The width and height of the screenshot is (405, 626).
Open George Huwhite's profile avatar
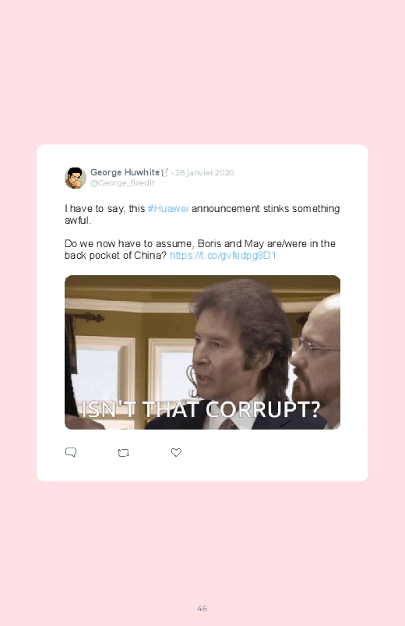tap(76, 178)
